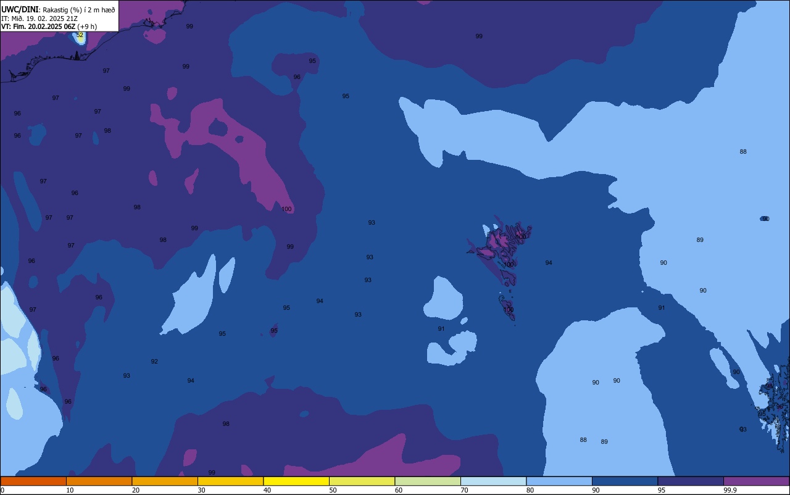The height and width of the screenshot is (495, 790).
Task: Click the 'UWC/DINI' model name in header
Action: pos(20,9)
